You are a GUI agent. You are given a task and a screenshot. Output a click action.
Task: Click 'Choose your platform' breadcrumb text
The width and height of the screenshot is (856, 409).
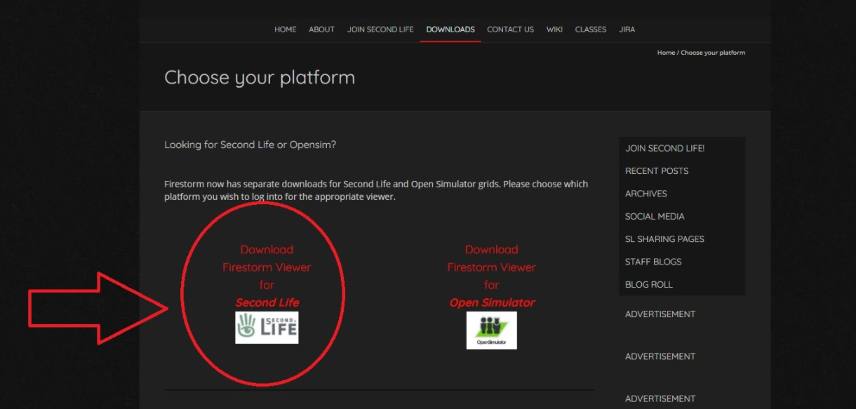coord(713,53)
